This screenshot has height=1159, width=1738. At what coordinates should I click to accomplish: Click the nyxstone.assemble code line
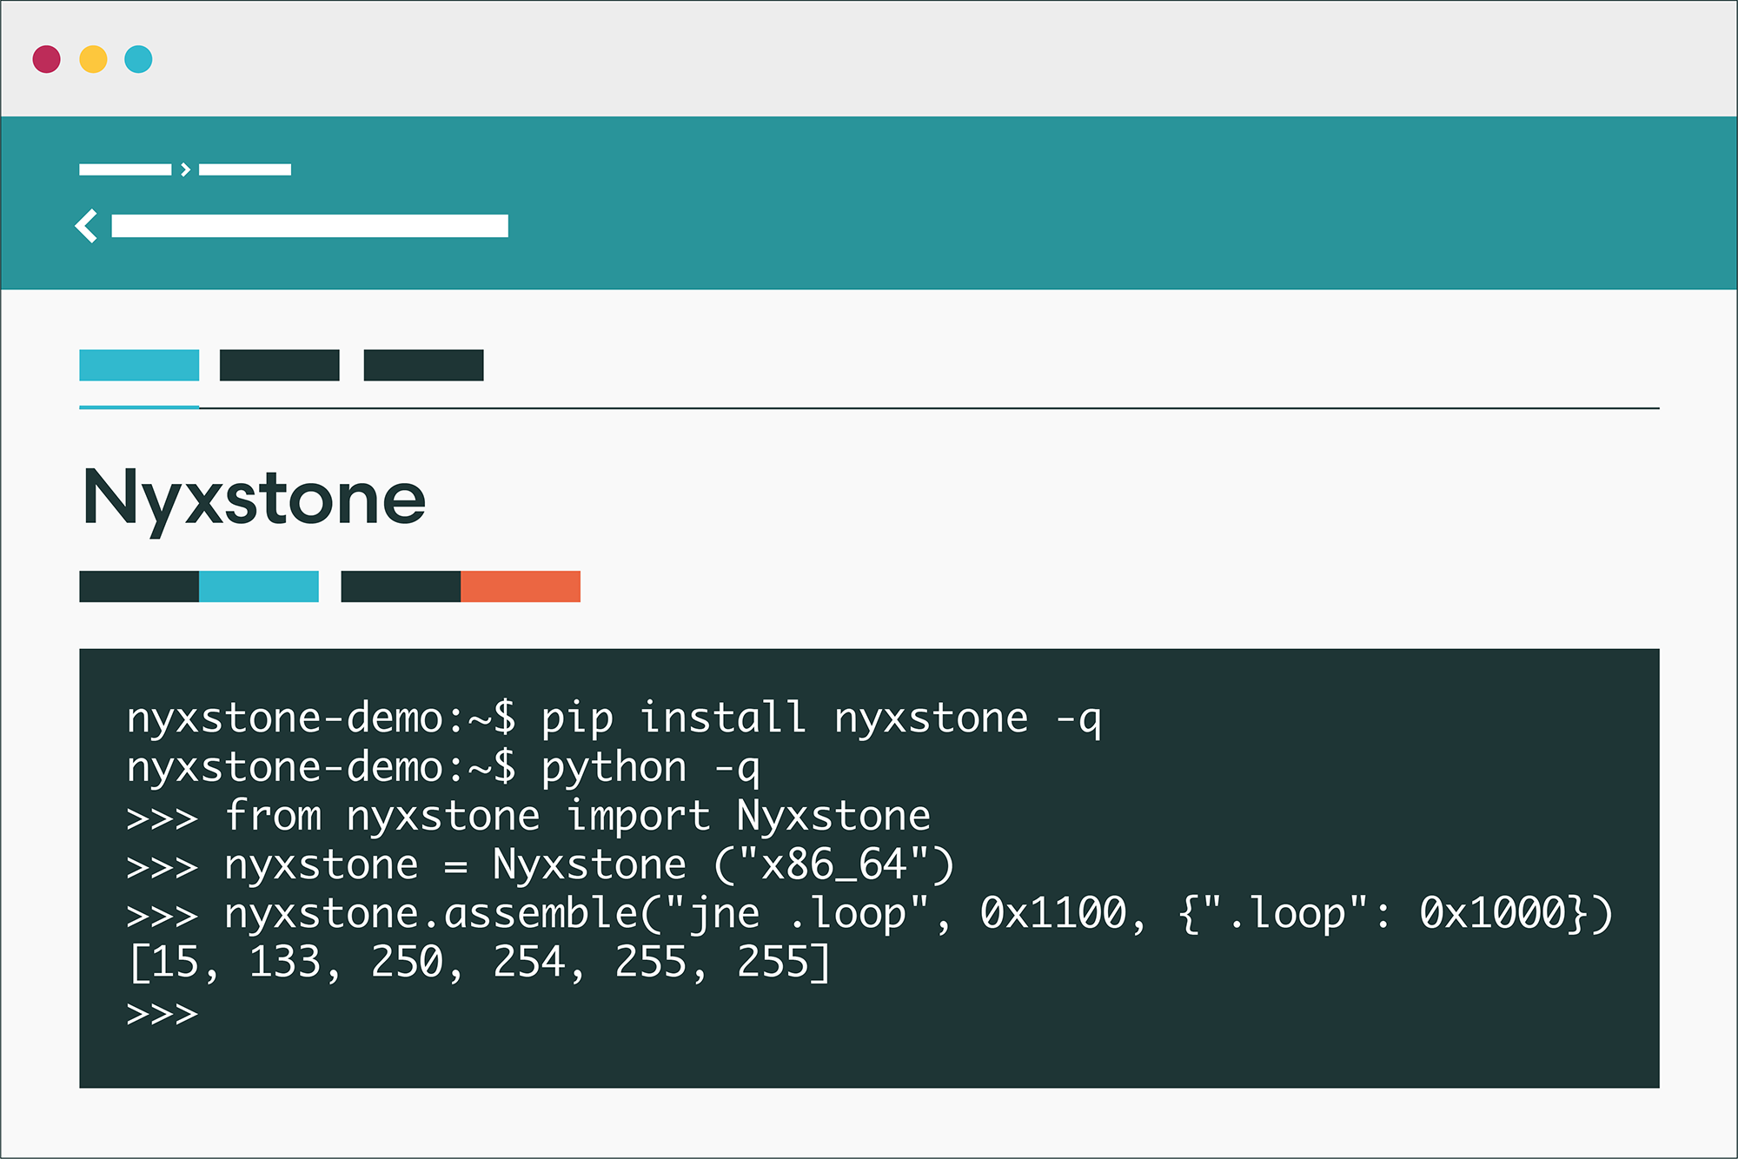click(x=869, y=913)
